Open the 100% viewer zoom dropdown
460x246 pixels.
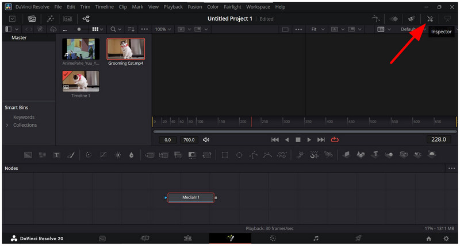click(x=163, y=29)
